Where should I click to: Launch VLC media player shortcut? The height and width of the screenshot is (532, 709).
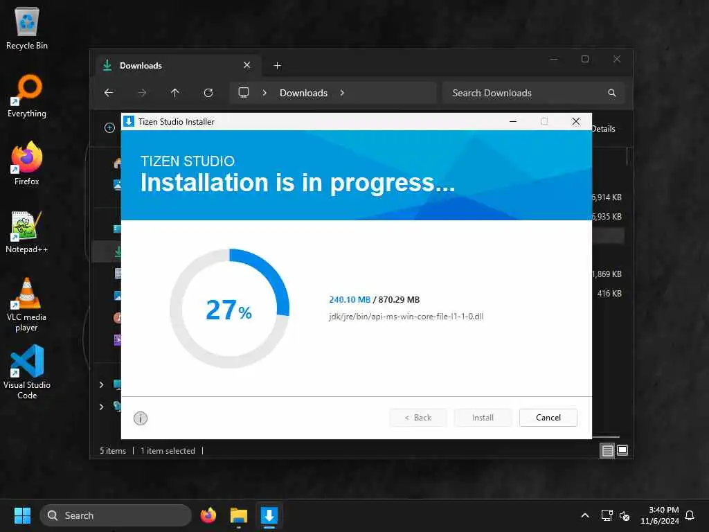point(27,305)
